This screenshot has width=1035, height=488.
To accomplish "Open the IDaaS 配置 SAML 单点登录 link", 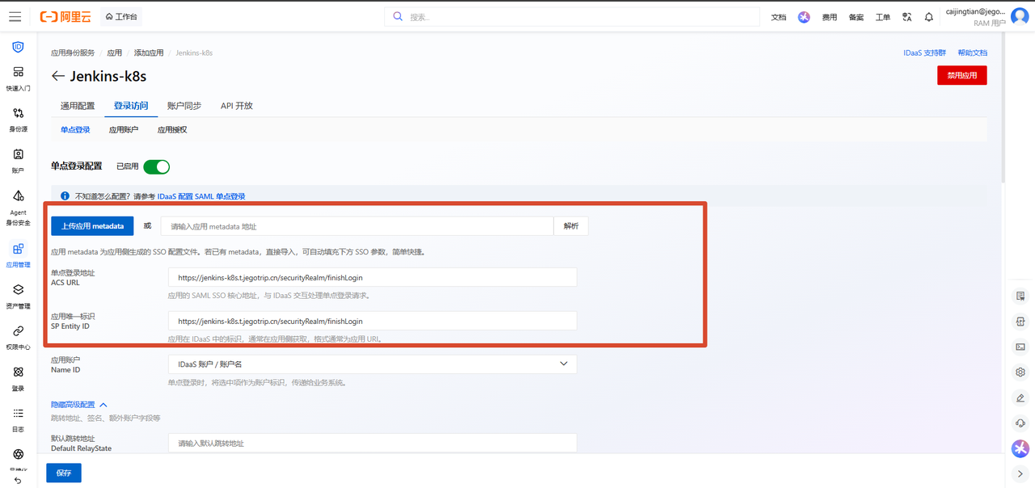I will pyautogui.click(x=201, y=196).
